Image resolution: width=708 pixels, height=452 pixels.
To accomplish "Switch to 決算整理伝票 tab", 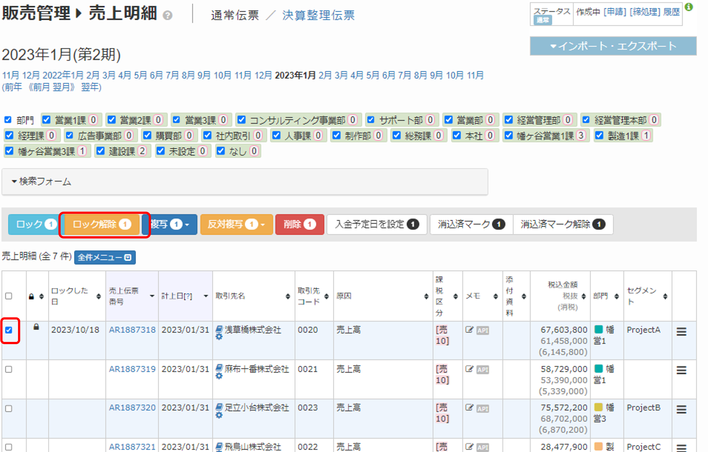I will [x=318, y=15].
